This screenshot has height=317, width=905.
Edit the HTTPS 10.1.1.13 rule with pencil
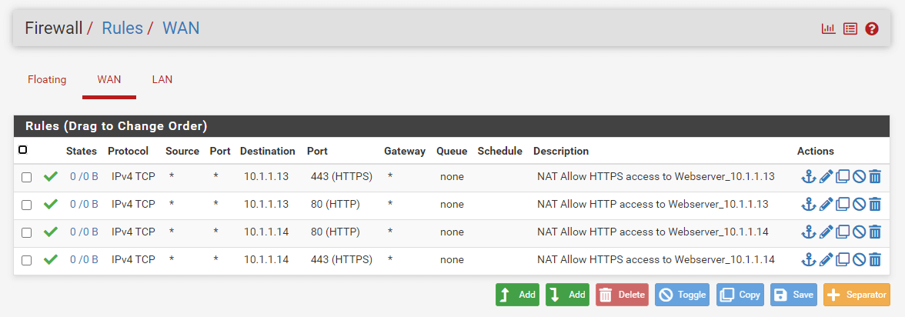click(826, 176)
